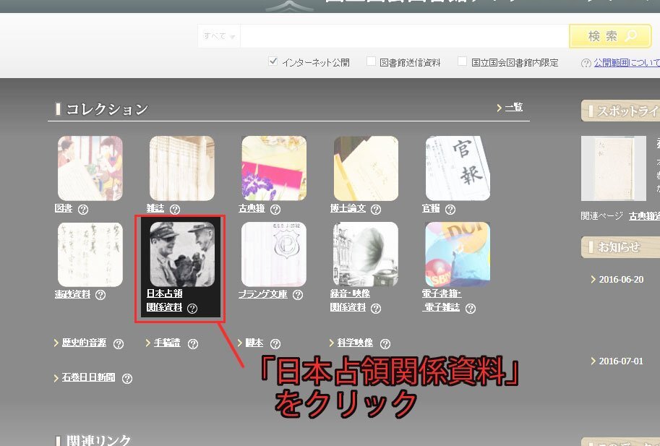The width and height of the screenshot is (660, 446).
Task: Open the 博士論文 collection thumbnail
Action: point(366,168)
